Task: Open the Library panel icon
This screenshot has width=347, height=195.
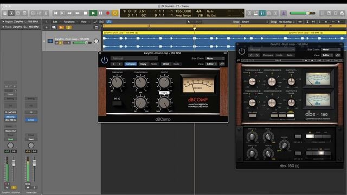Action: tap(5, 13)
